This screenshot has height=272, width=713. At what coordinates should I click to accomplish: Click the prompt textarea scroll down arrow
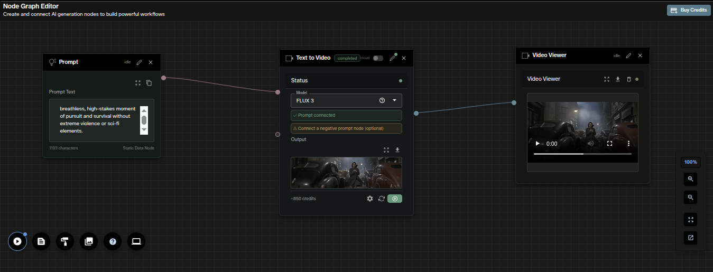[144, 129]
